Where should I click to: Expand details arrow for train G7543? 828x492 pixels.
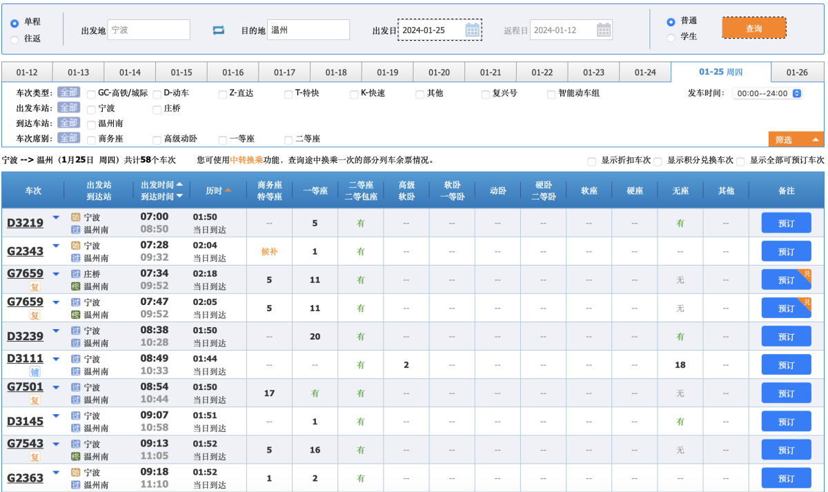tap(57, 444)
